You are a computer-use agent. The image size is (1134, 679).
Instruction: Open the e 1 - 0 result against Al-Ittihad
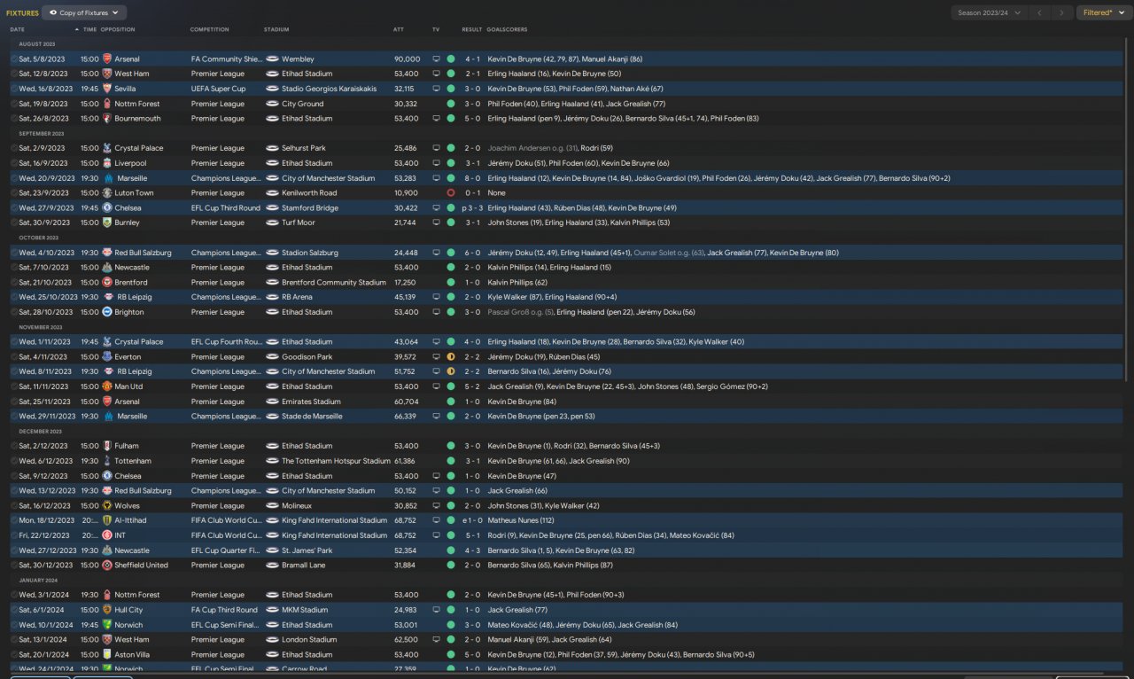470,520
